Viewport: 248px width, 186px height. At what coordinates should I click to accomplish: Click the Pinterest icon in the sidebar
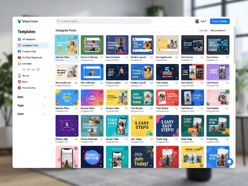coord(19,88)
